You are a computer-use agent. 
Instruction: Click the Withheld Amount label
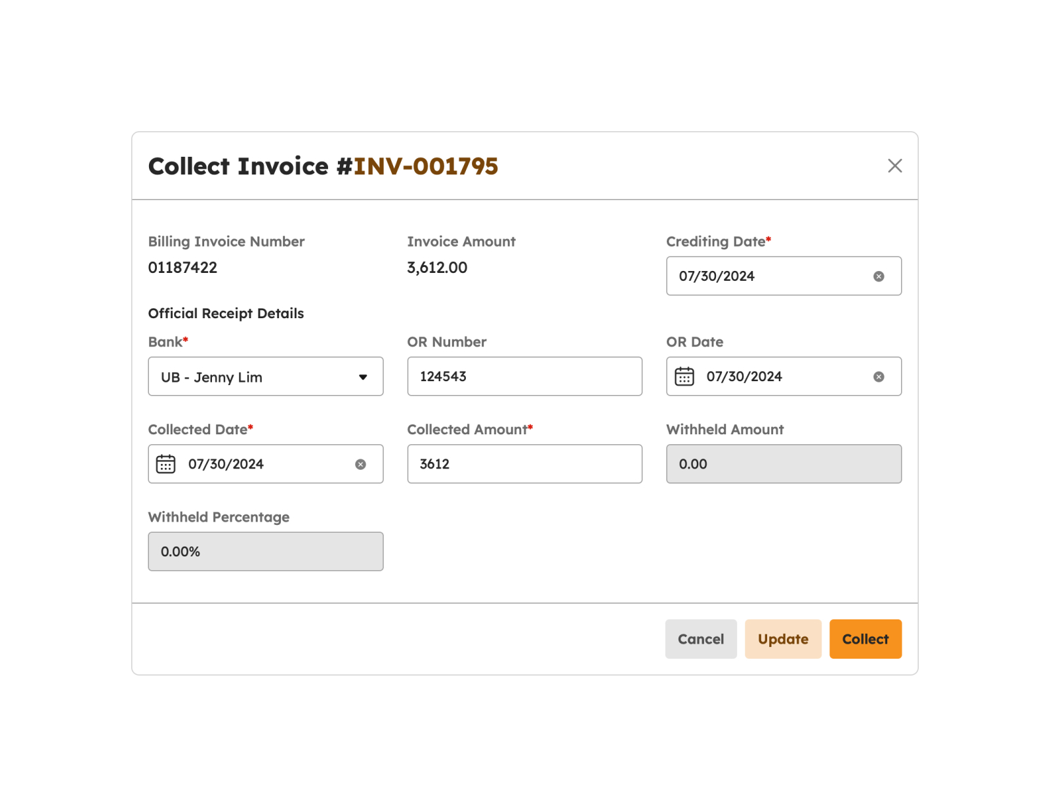725,430
